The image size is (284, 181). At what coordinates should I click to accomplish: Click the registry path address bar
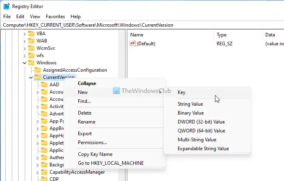coord(142,25)
